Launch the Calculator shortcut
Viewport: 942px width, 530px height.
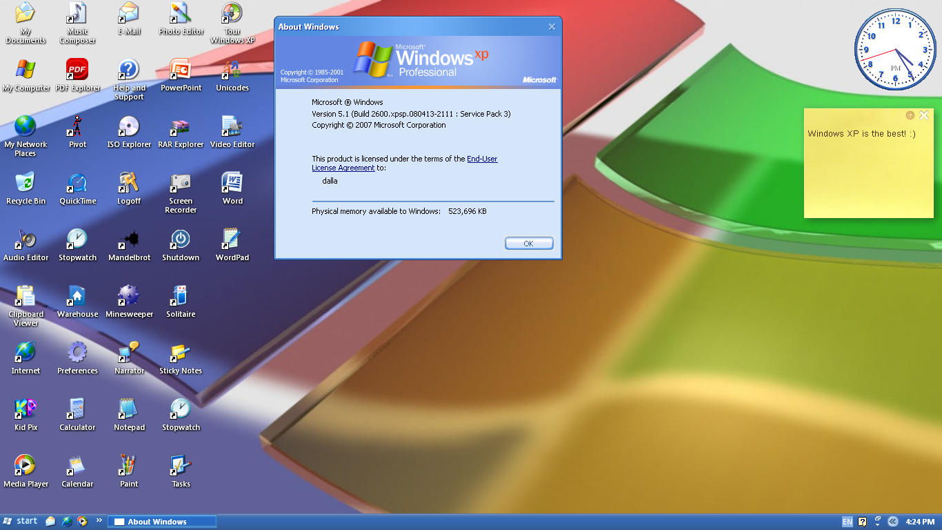[x=77, y=414]
